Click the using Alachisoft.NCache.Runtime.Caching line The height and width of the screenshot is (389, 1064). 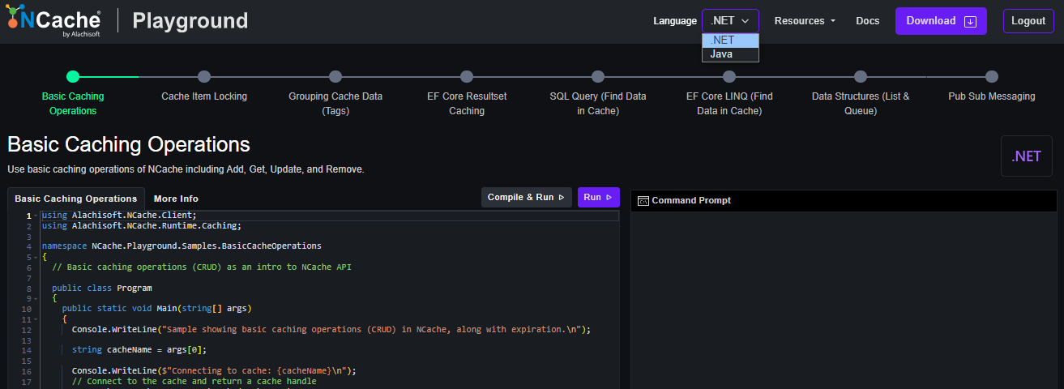click(x=142, y=225)
